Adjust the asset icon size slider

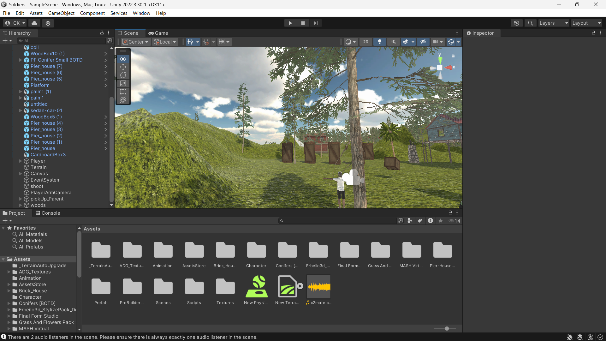click(x=447, y=329)
